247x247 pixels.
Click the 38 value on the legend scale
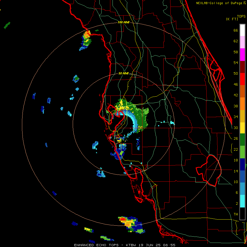pyautogui.click(x=236, y=106)
